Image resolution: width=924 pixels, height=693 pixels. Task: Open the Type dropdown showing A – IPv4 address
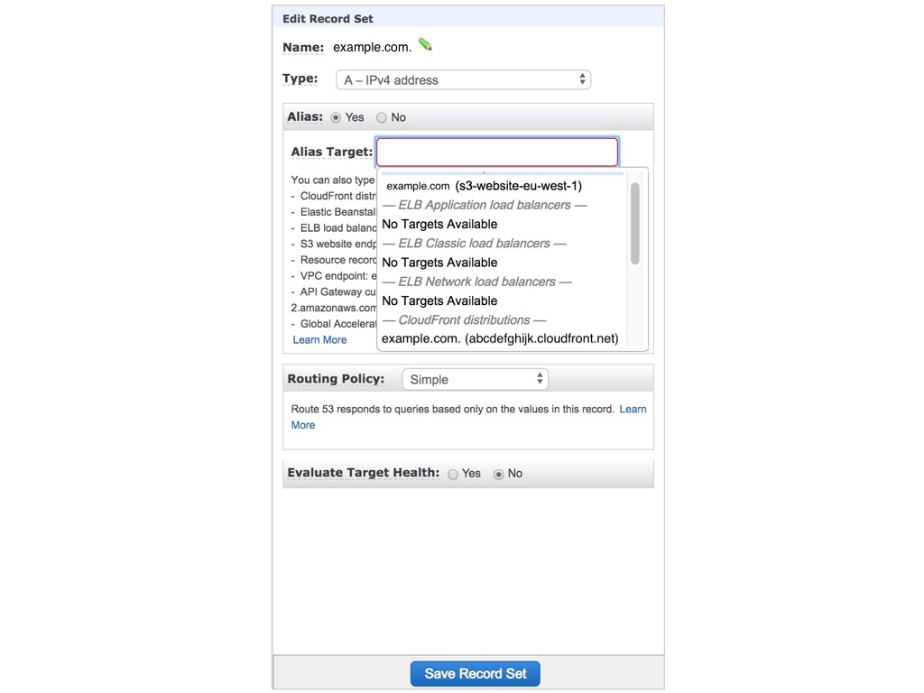[463, 80]
